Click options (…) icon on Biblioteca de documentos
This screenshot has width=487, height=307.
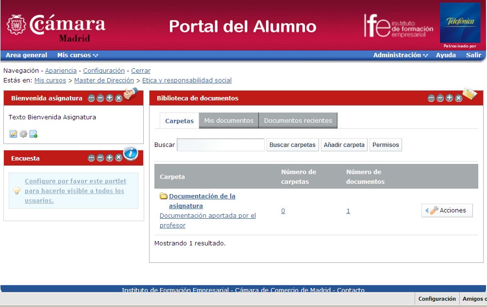(x=431, y=98)
